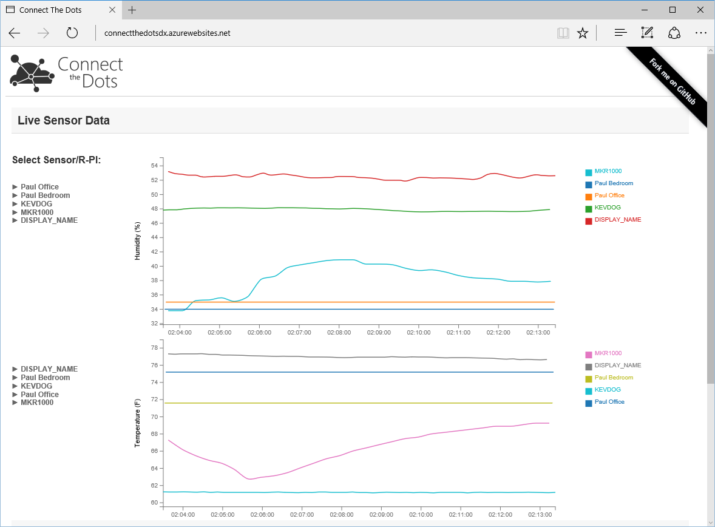The width and height of the screenshot is (715, 527).
Task: Open the Settings and more menu
Action: (x=701, y=33)
